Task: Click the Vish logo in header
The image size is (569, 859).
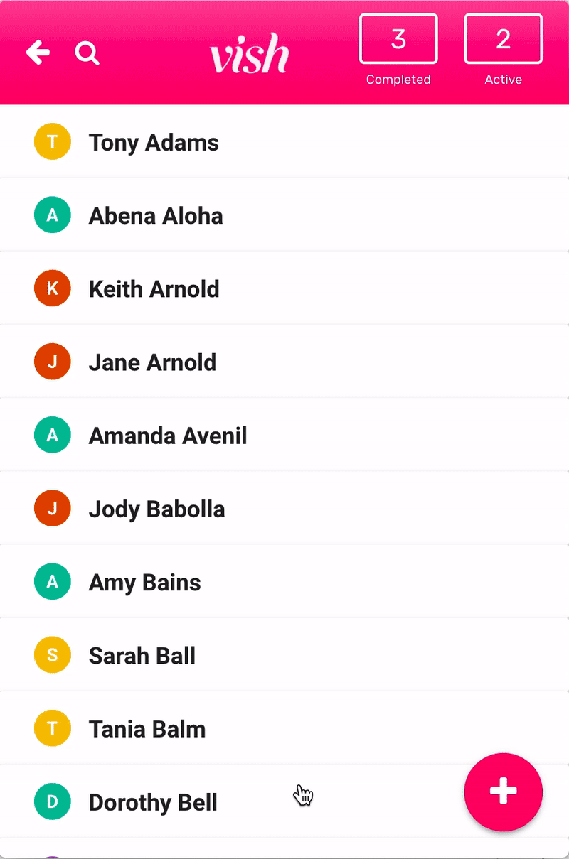Action: pos(250,55)
